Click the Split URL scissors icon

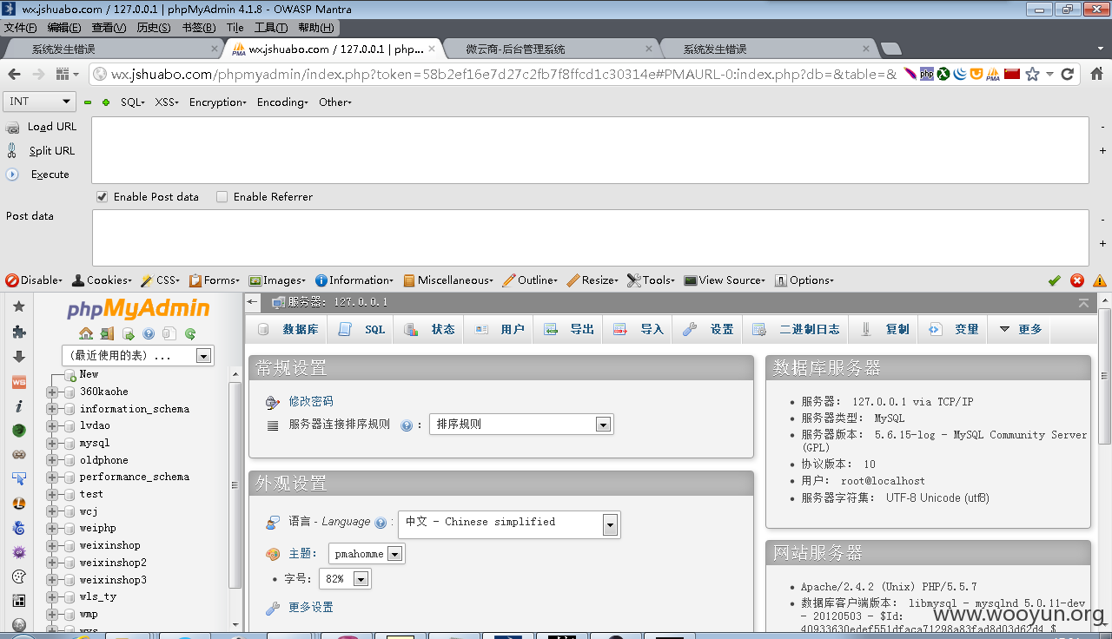(x=12, y=150)
